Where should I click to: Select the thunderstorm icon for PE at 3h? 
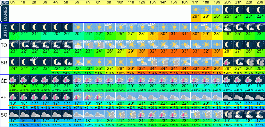46,97
